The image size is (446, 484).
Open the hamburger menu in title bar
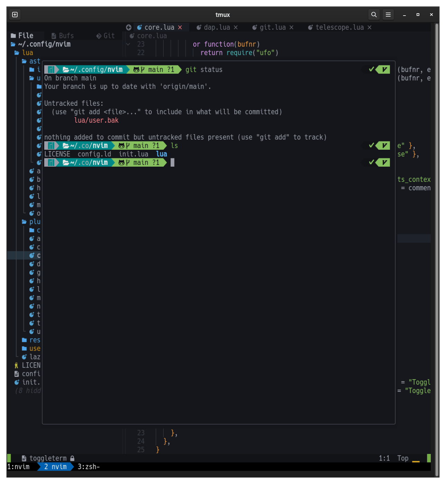pos(388,15)
